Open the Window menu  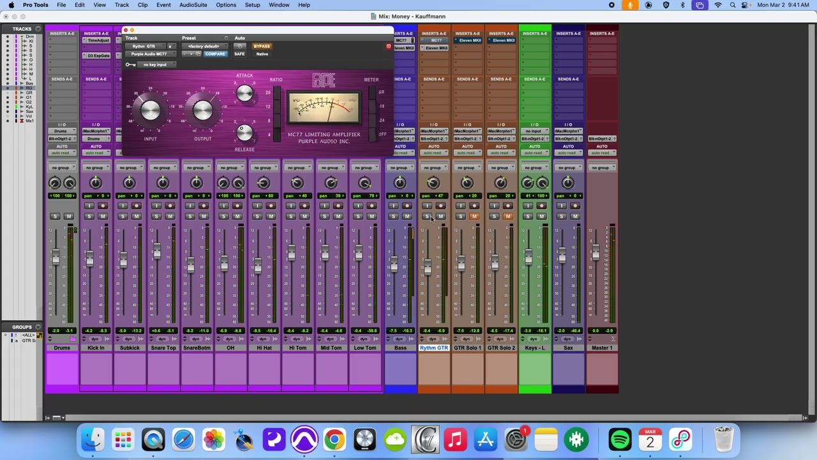tap(279, 5)
